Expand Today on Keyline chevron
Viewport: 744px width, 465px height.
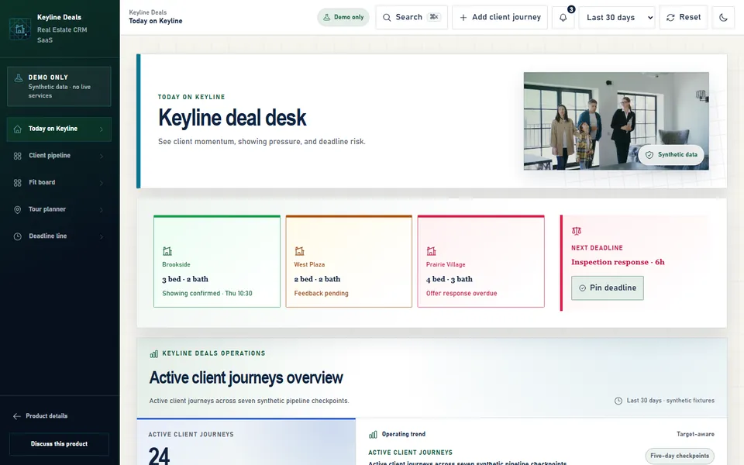click(101, 129)
